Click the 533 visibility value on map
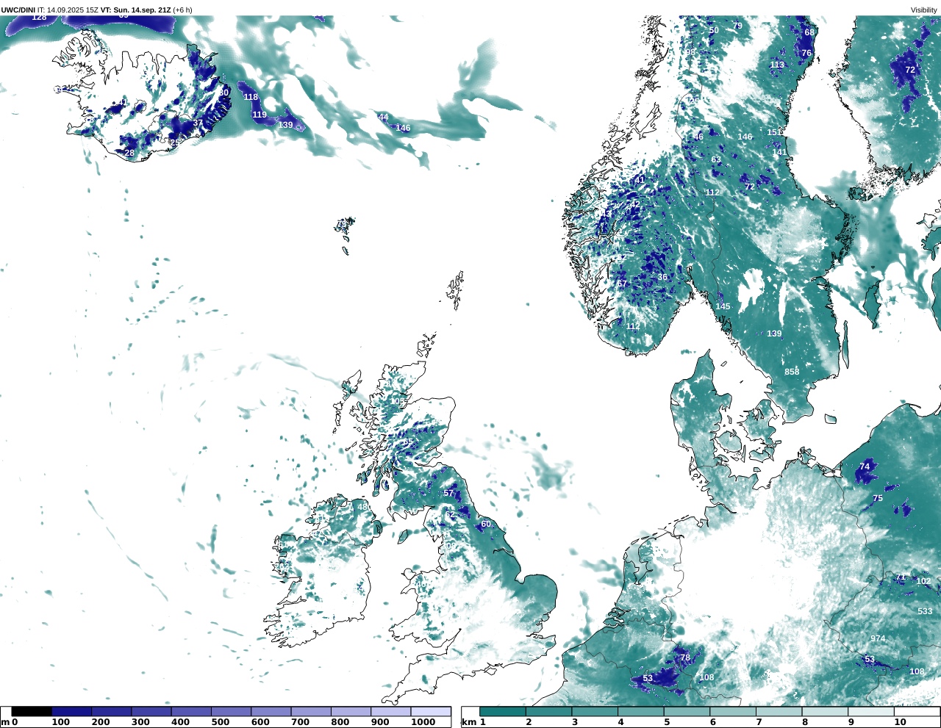The image size is (941, 728). click(925, 611)
